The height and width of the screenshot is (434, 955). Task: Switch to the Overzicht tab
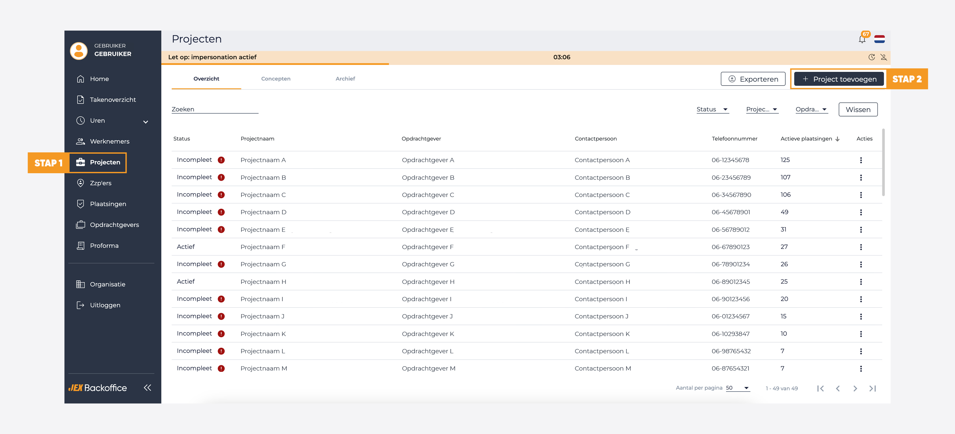point(206,78)
